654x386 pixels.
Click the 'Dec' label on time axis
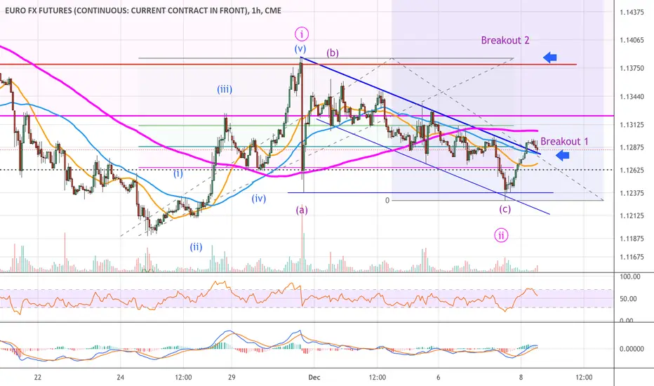point(314,378)
